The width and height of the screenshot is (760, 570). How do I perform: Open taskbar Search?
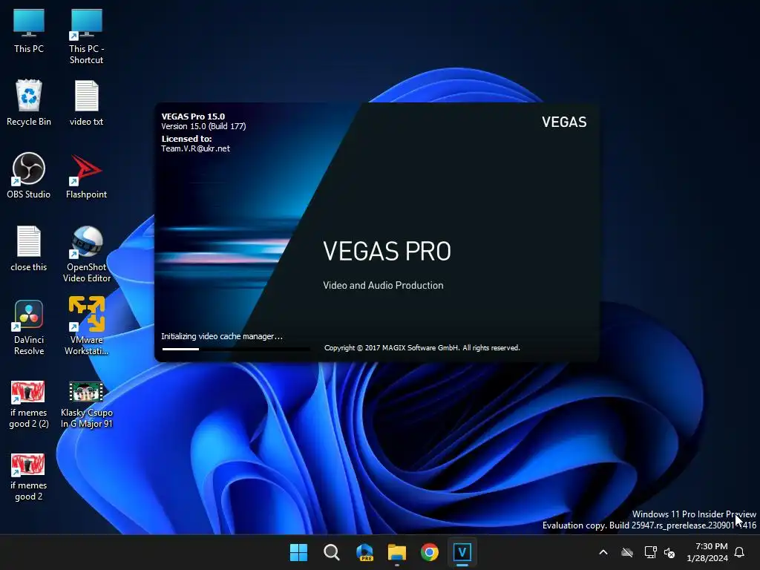point(332,552)
